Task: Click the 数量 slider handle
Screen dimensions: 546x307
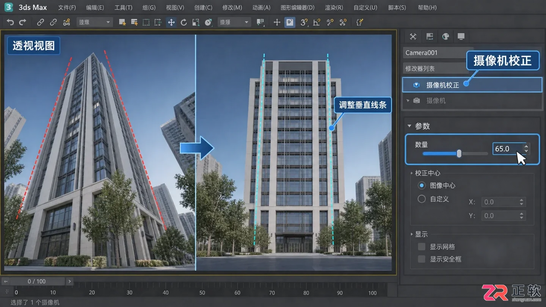Action: 459,153
